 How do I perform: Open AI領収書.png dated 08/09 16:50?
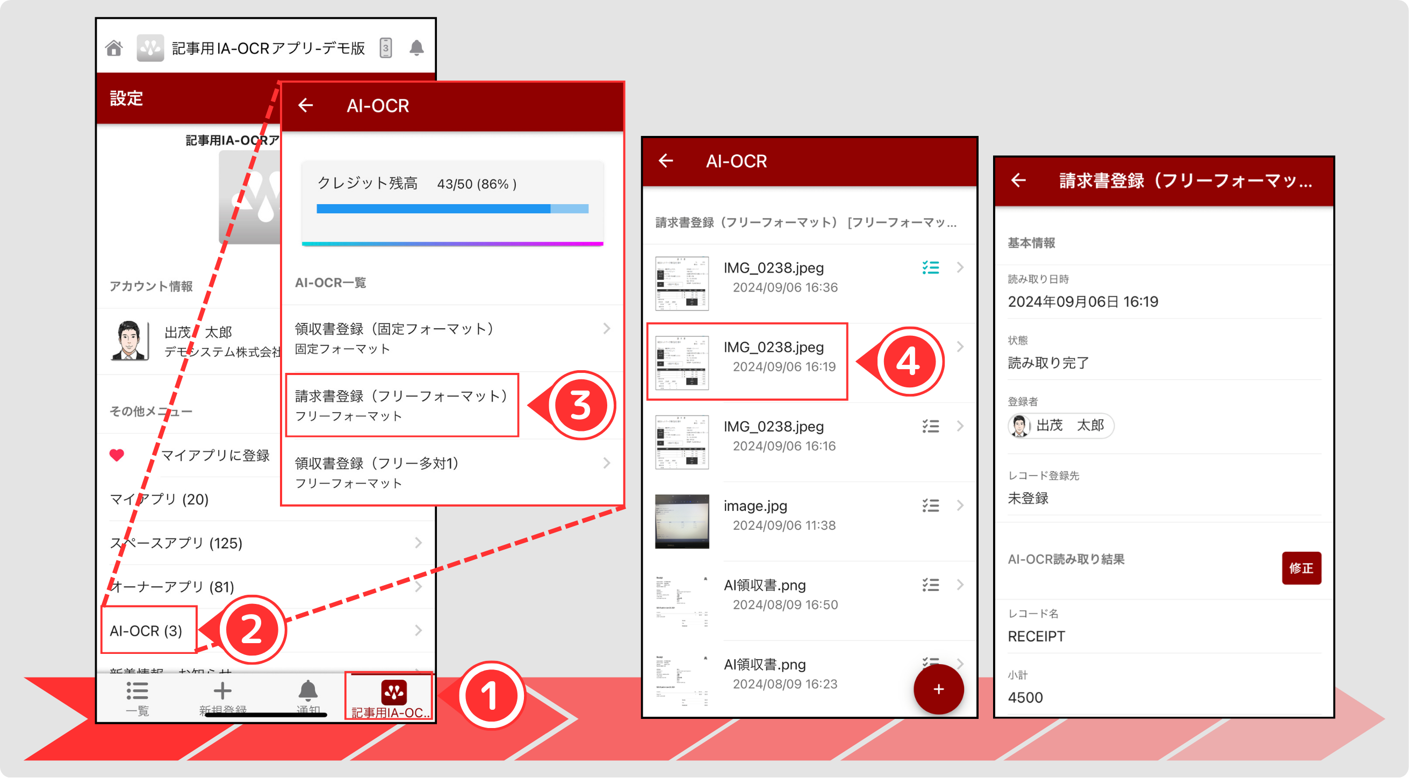[x=809, y=600]
